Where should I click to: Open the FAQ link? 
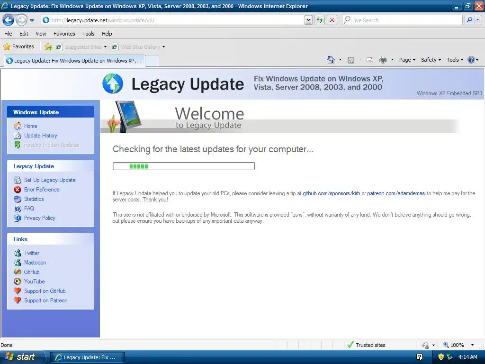(29, 209)
